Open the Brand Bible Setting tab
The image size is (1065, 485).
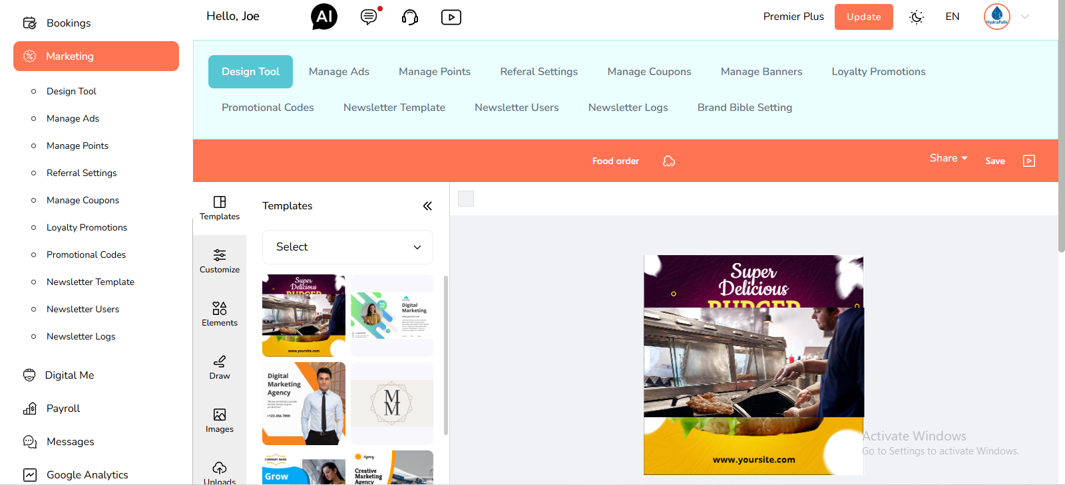pyautogui.click(x=745, y=108)
